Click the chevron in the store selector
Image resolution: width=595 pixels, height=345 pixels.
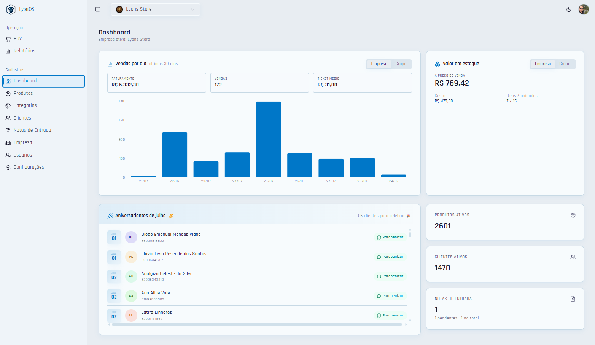(193, 10)
